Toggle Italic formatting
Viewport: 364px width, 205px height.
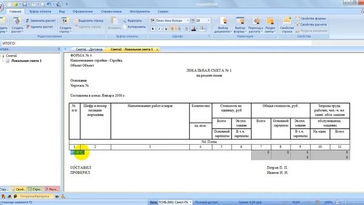[159, 29]
